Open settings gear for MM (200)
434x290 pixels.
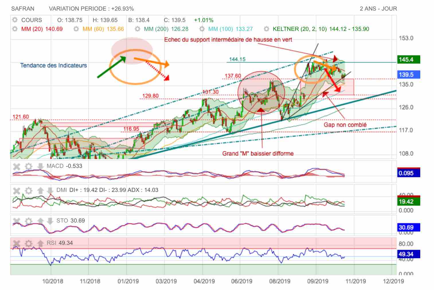click(138, 29)
